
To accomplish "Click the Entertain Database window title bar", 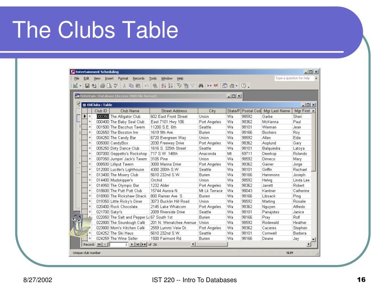I will point(158,96).
